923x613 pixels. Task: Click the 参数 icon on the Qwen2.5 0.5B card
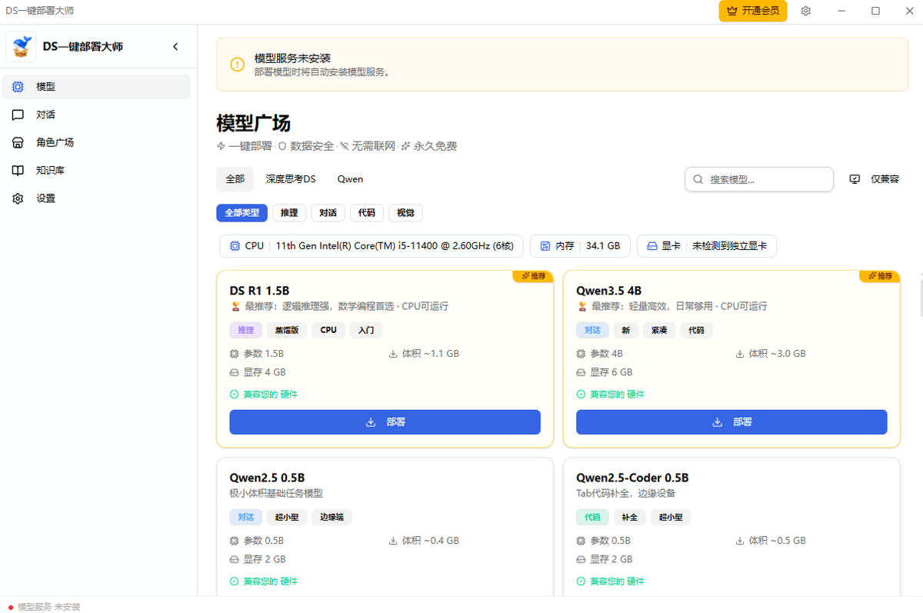coord(235,541)
